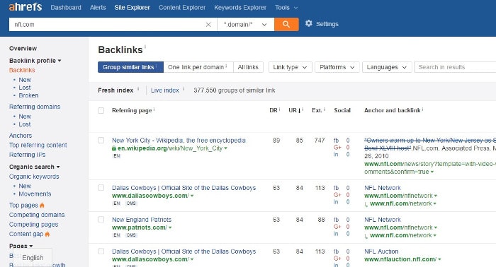
Task: Open Keywords Explorer in top navigation
Action: tap(240, 8)
